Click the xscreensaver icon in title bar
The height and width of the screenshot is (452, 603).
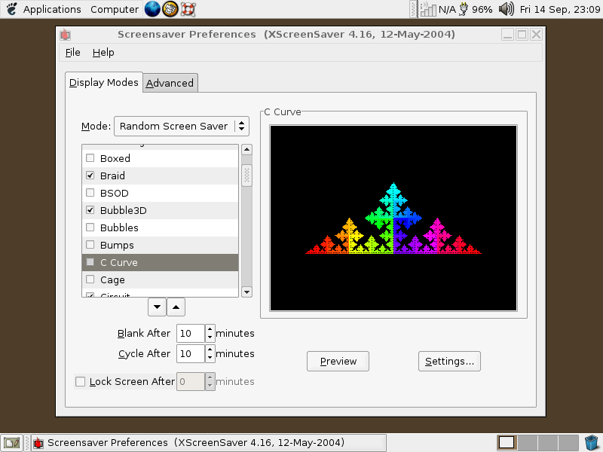pos(65,35)
